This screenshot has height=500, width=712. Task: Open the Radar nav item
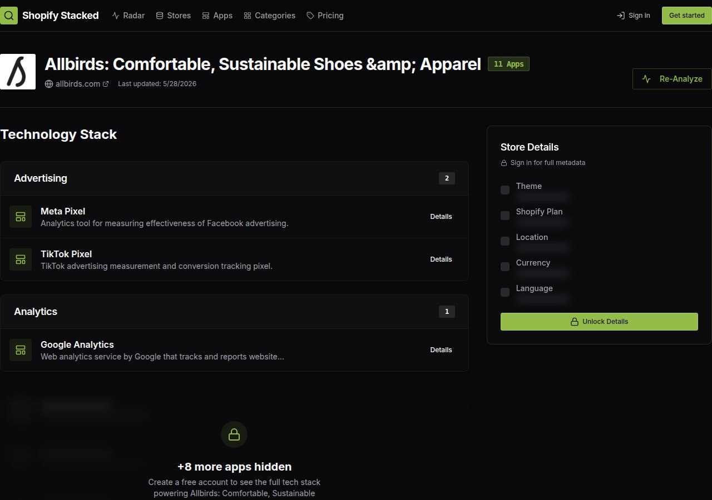[x=128, y=16]
